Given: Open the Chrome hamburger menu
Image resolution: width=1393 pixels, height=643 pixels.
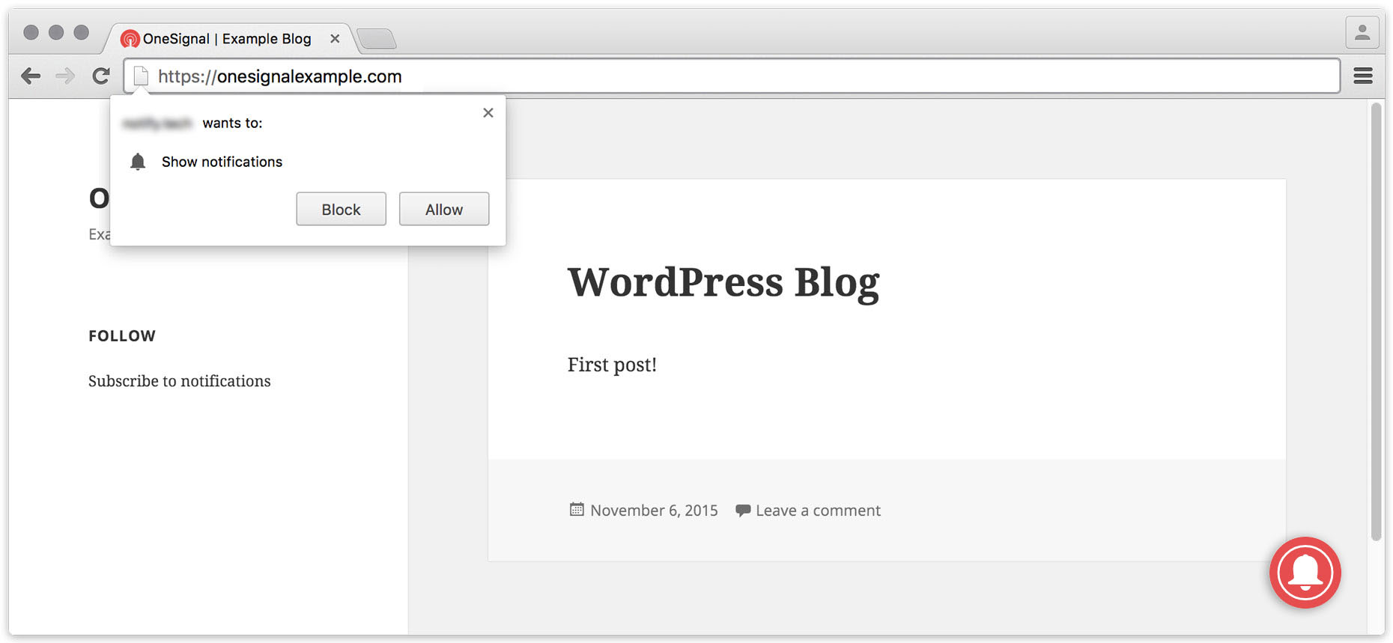Looking at the screenshot, I should [x=1363, y=76].
